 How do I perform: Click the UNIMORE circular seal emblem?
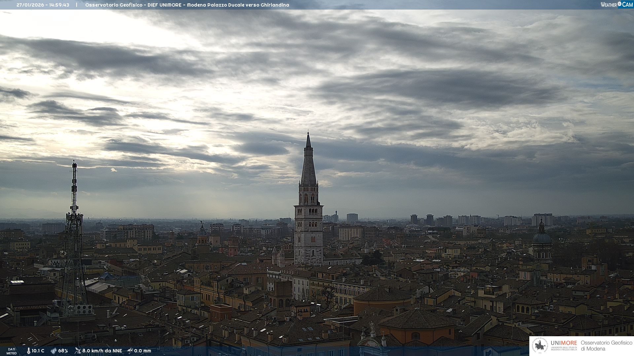[x=540, y=346]
